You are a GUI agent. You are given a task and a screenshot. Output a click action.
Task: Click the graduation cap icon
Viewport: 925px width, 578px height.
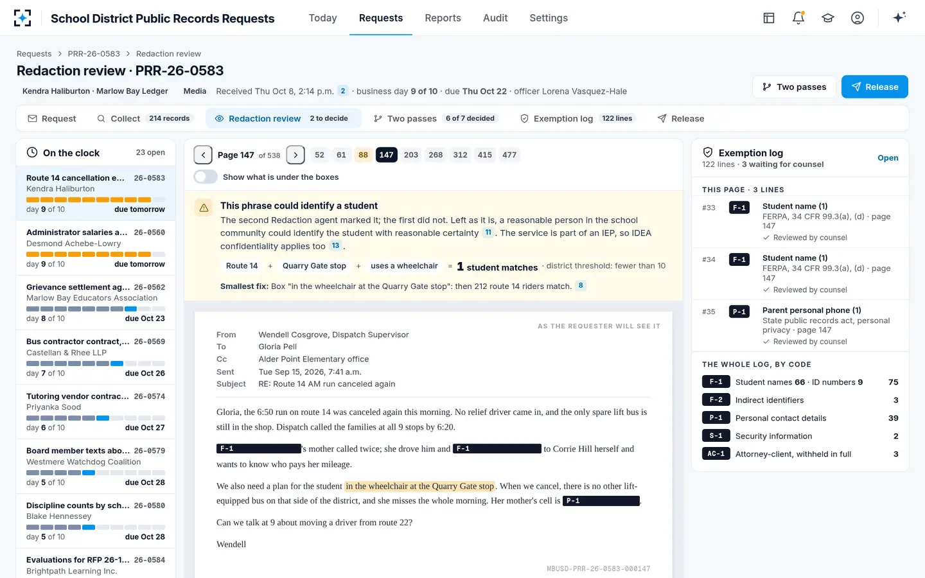tap(828, 18)
